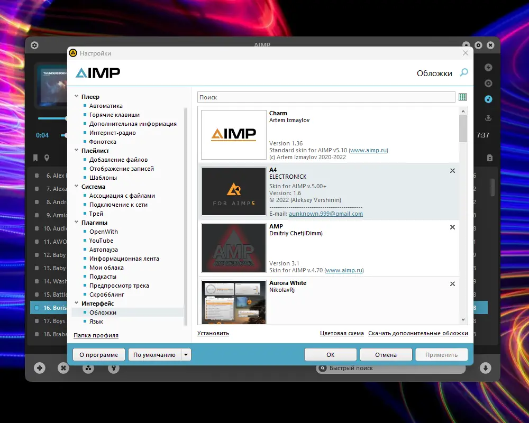Click the skins list scroll-down arrow
Image resolution: width=529 pixels, height=423 pixels.
click(x=463, y=319)
